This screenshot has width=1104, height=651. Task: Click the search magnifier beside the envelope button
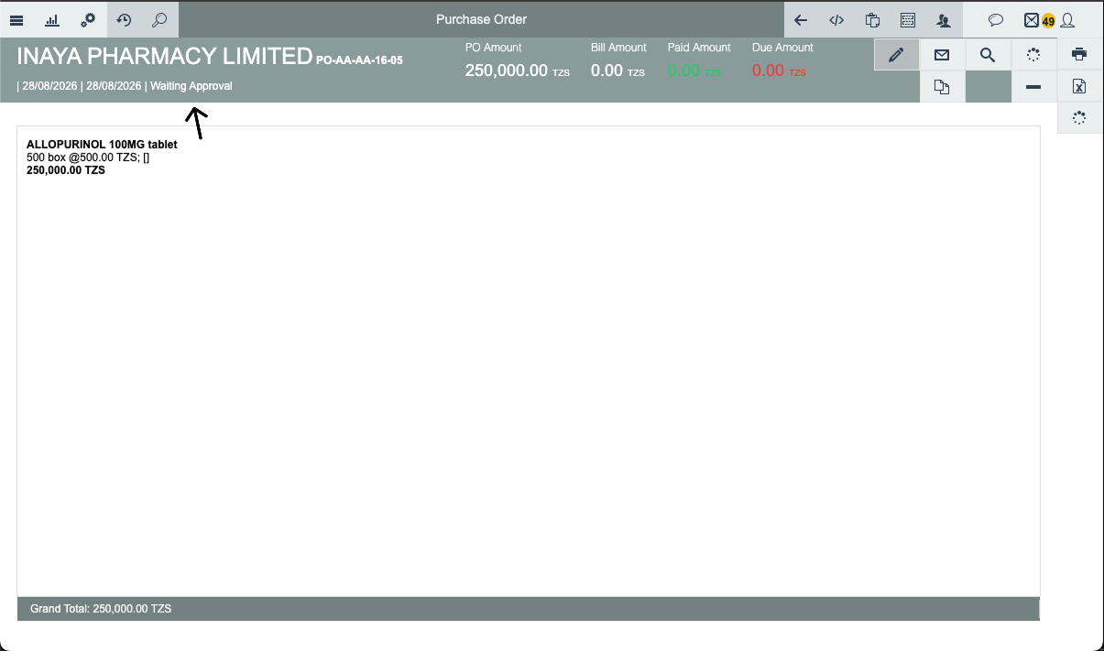(988, 55)
